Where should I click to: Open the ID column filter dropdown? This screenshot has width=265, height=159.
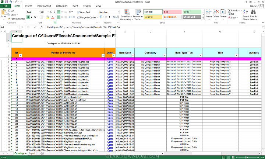pyautogui.click(x=20, y=55)
